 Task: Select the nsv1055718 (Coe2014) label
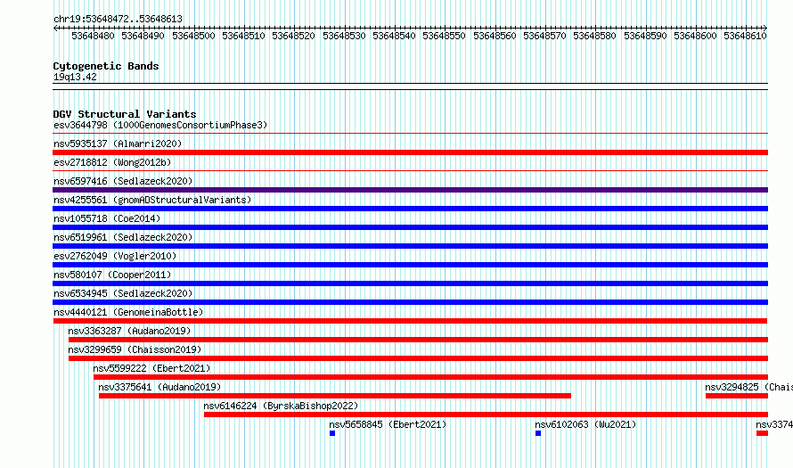point(107,218)
